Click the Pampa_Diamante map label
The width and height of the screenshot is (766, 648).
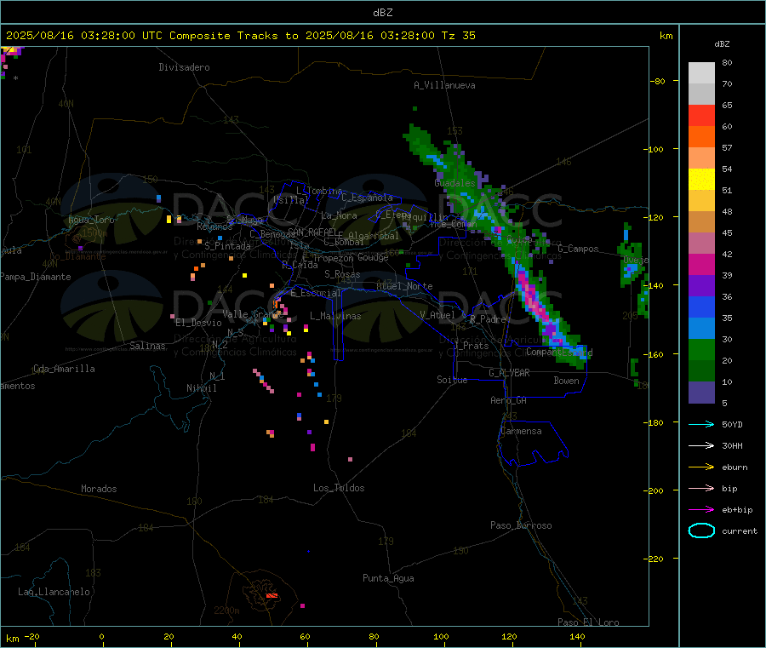pyautogui.click(x=36, y=277)
